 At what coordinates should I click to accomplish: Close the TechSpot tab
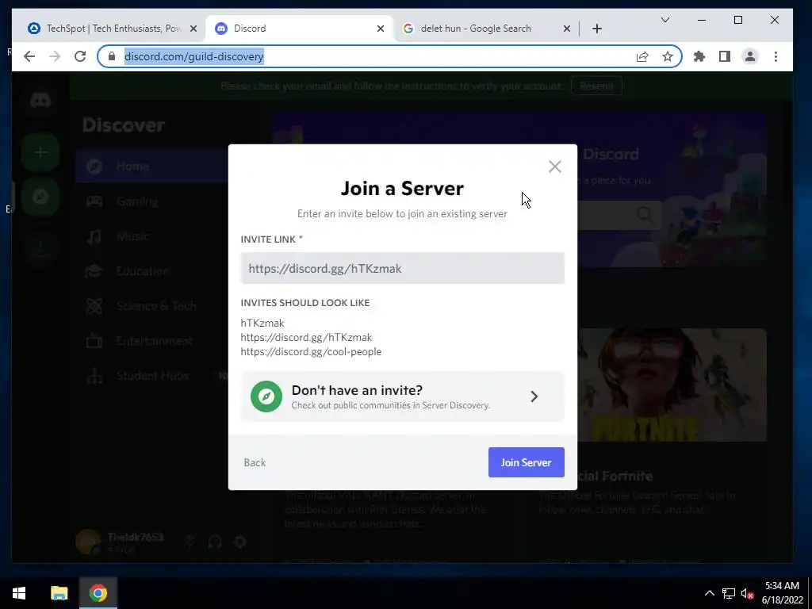pos(193,29)
